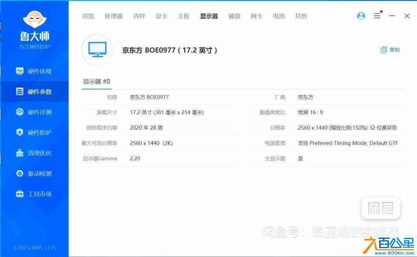Open the 显卡 tab
Image resolution: width=417 pixels, height=257 pixels.
pyautogui.click(x=161, y=16)
